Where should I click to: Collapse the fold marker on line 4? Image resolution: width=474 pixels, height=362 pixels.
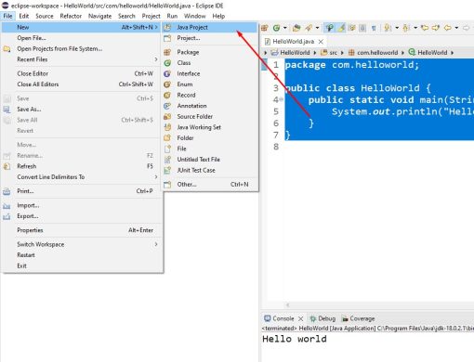coord(281,99)
